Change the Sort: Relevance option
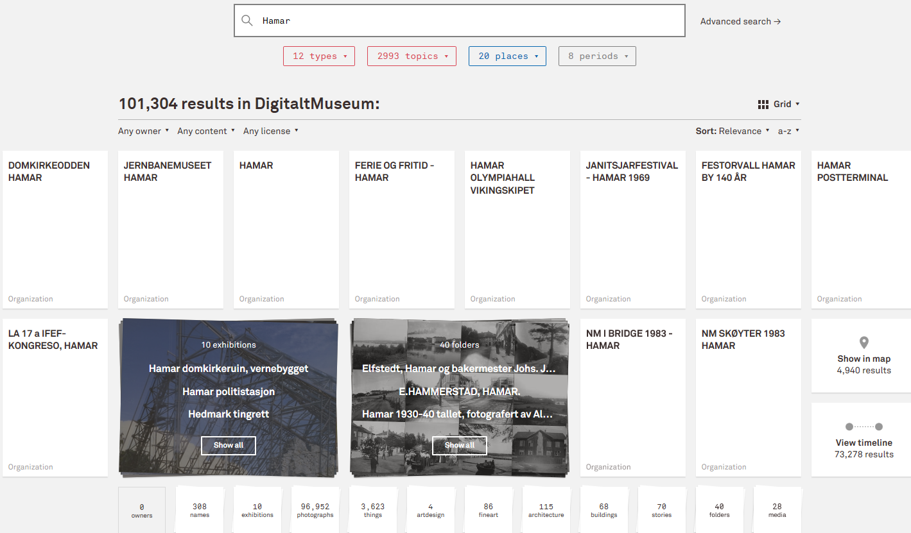Image resolution: width=911 pixels, height=533 pixels. [733, 131]
